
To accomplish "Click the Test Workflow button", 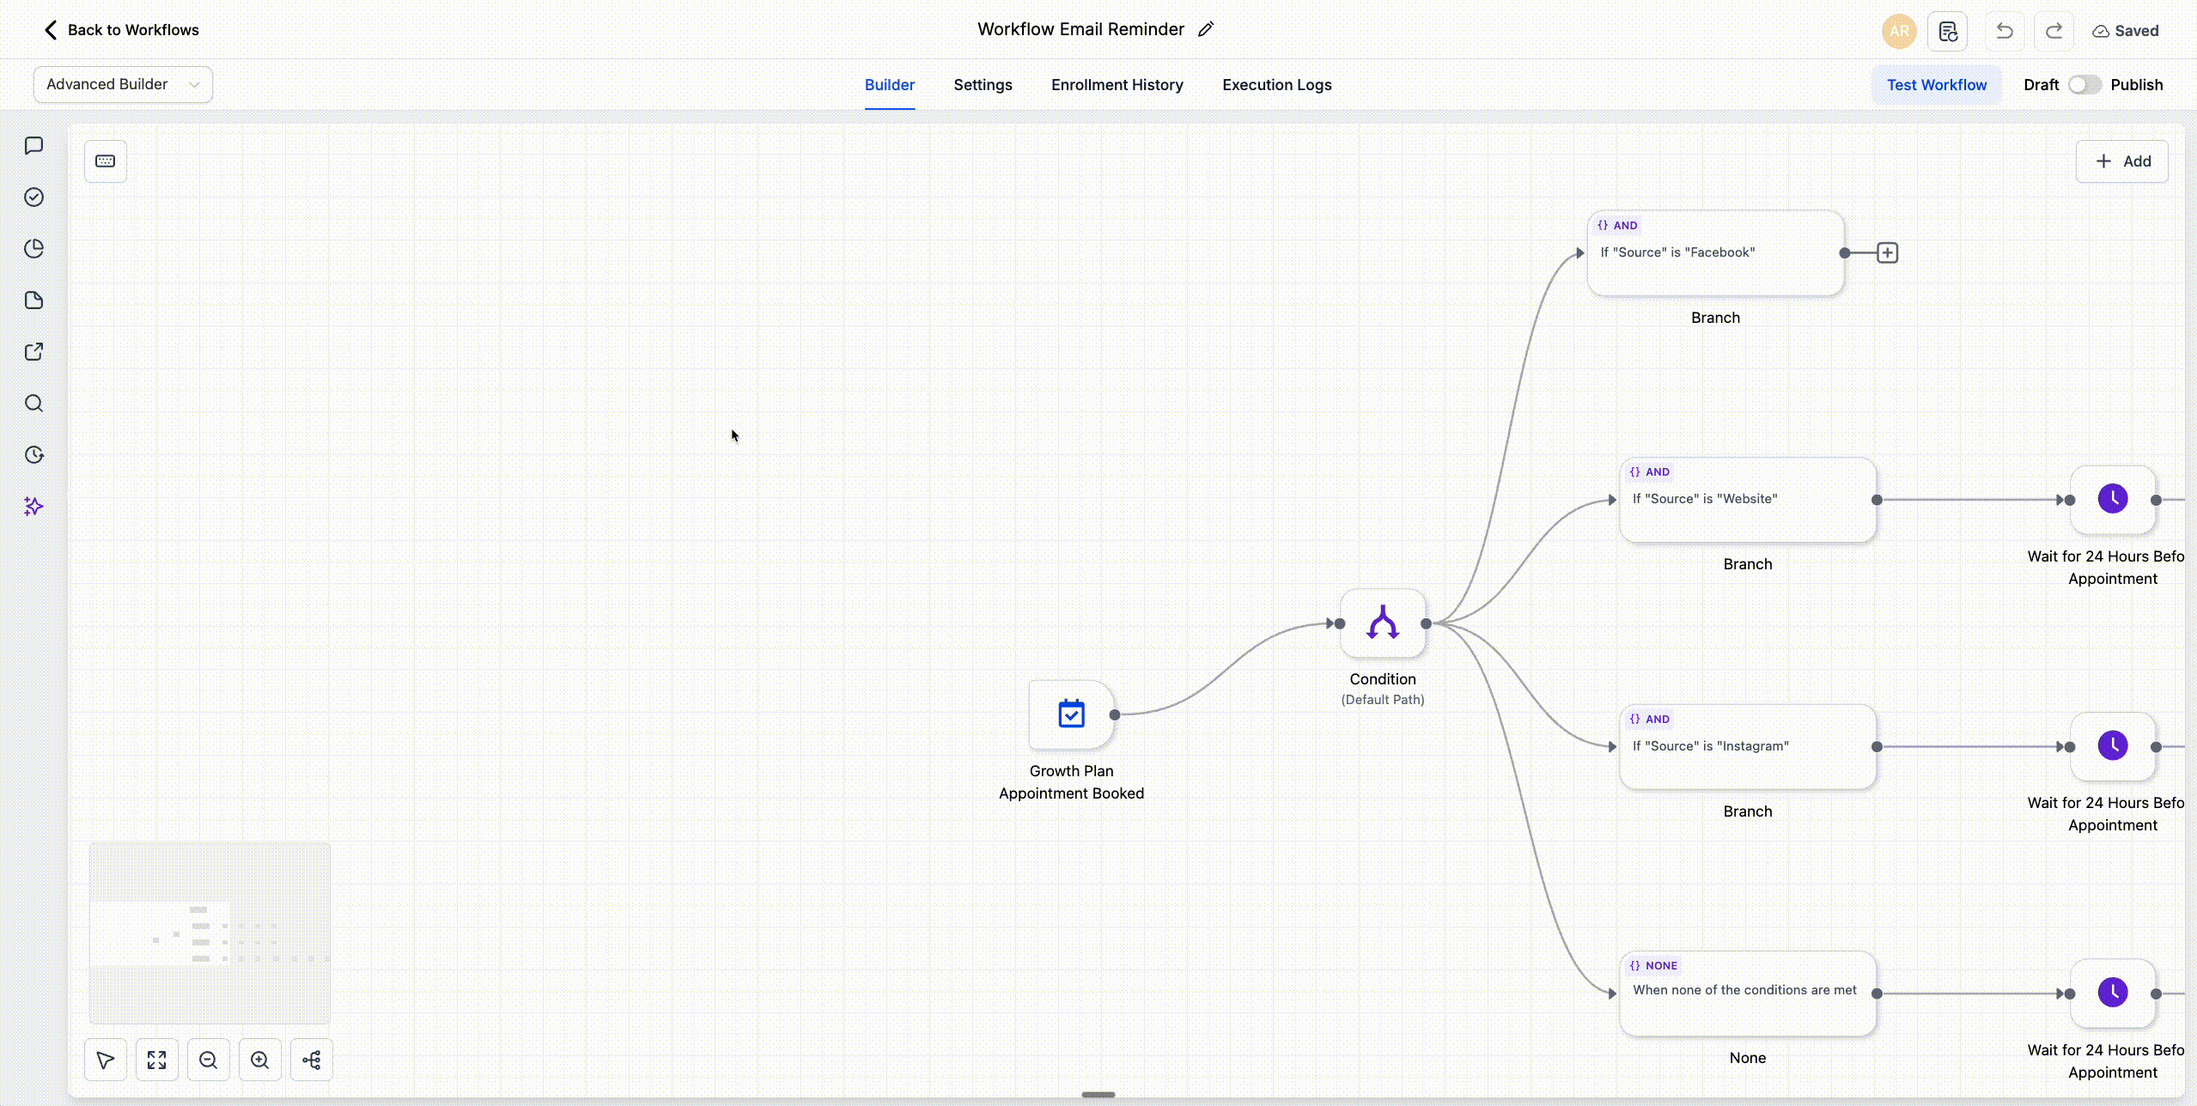I will point(1936,85).
